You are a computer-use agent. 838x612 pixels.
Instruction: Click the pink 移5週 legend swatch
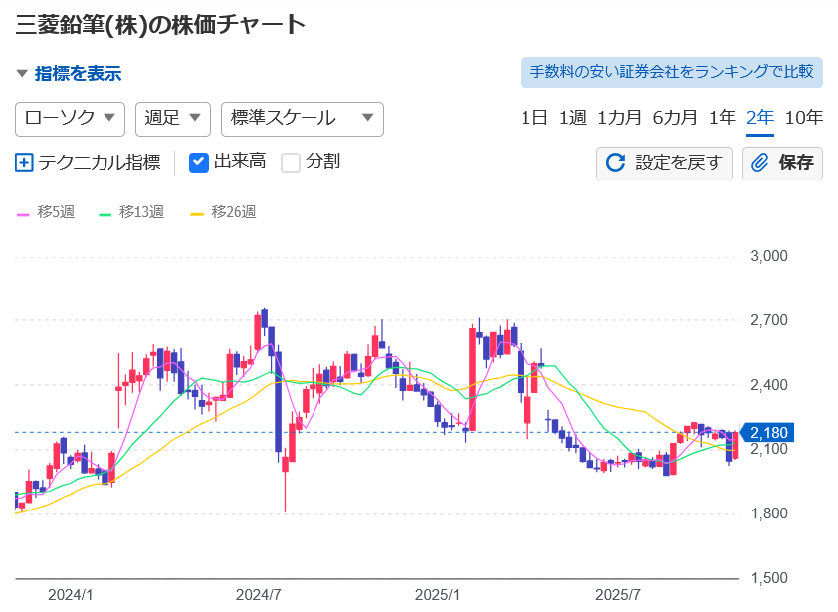point(24,212)
